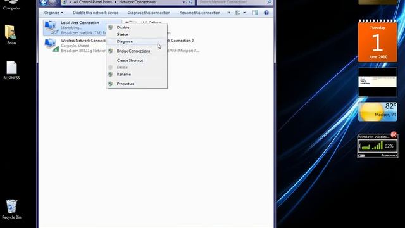Click shield icon beside Rename
405x228 pixels.
coord(111,74)
